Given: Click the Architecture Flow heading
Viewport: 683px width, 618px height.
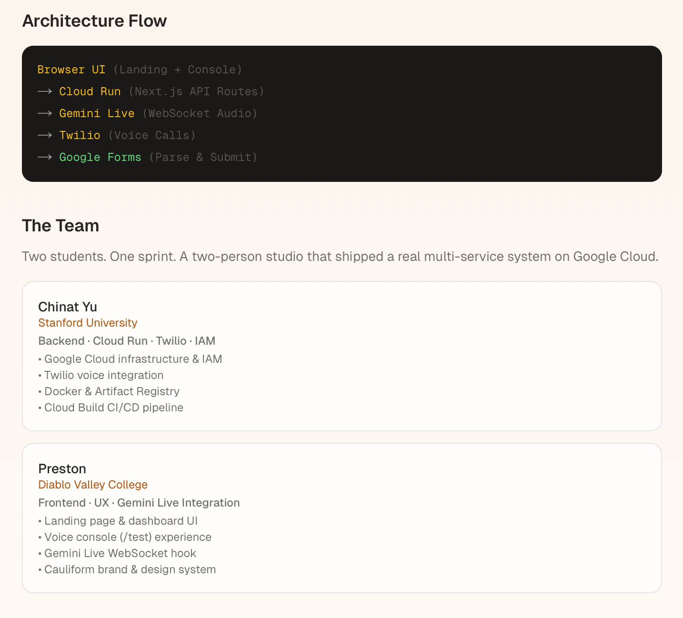Looking at the screenshot, I should tap(94, 21).
